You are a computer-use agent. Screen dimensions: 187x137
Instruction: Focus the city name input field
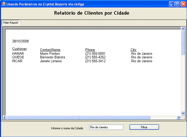click(x=106, y=127)
